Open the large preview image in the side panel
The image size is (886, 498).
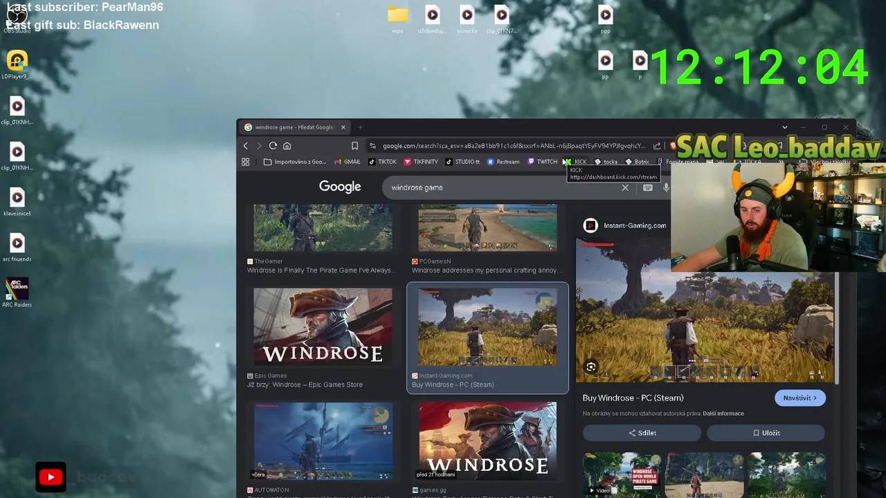pyautogui.click(x=705, y=310)
